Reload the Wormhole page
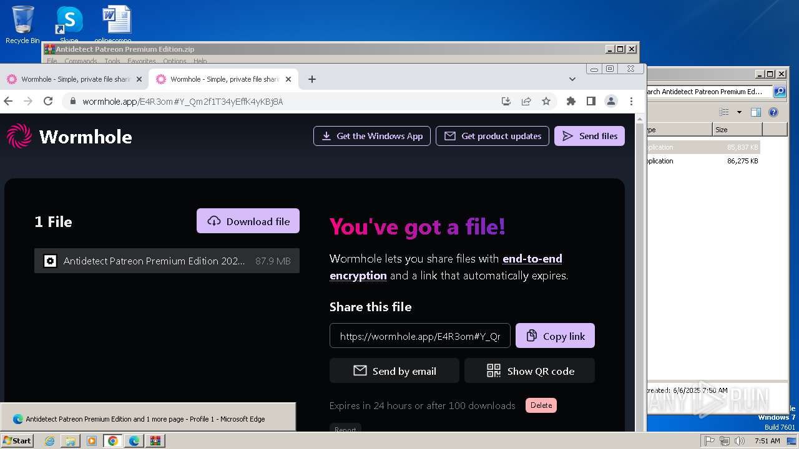 point(48,101)
